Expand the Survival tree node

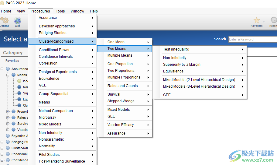coord(8,124)
